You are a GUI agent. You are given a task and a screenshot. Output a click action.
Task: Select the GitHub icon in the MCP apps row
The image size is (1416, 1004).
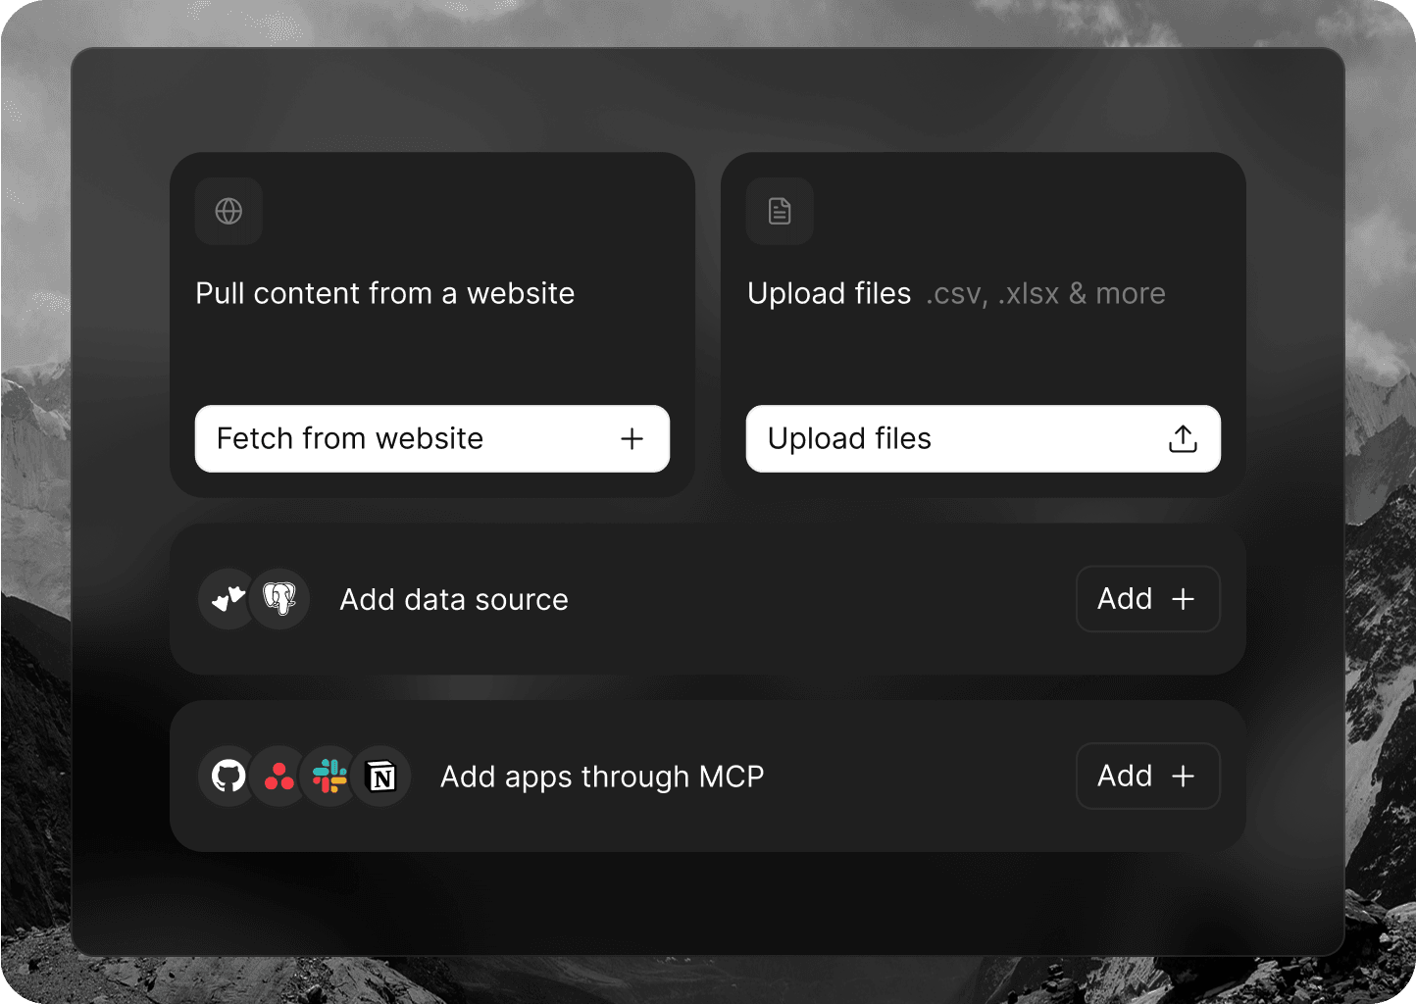coord(227,776)
